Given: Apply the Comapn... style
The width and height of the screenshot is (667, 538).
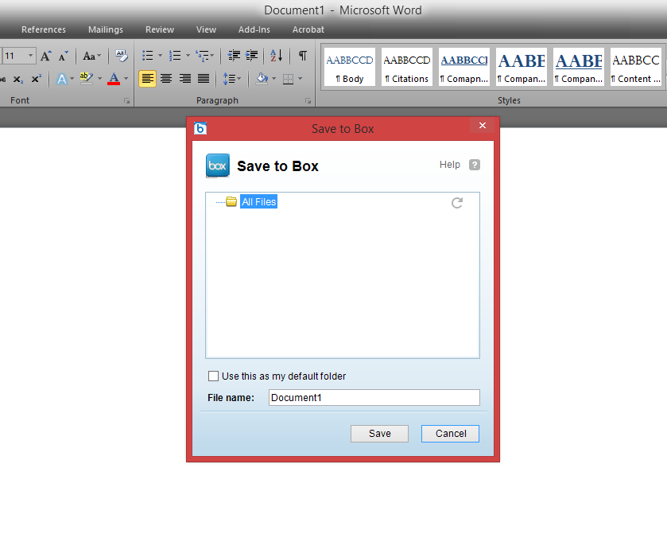Looking at the screenshot, I should click(x=464, y=67).
